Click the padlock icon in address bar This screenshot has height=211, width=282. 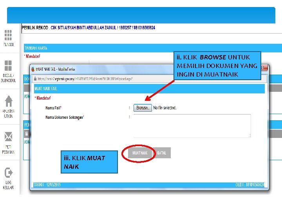click(x=35, y=79)
